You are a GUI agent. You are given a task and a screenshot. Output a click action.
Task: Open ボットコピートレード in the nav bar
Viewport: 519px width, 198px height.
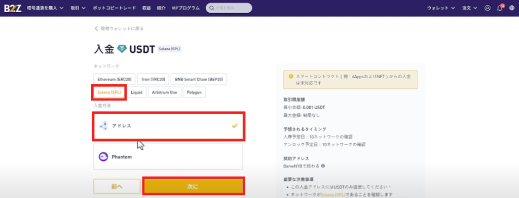click(114, 8)
